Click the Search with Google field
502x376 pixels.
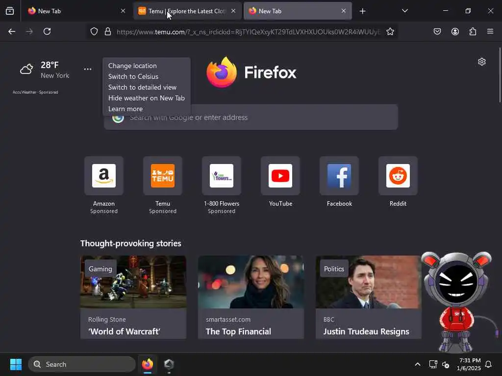click(x=251, y=117)
